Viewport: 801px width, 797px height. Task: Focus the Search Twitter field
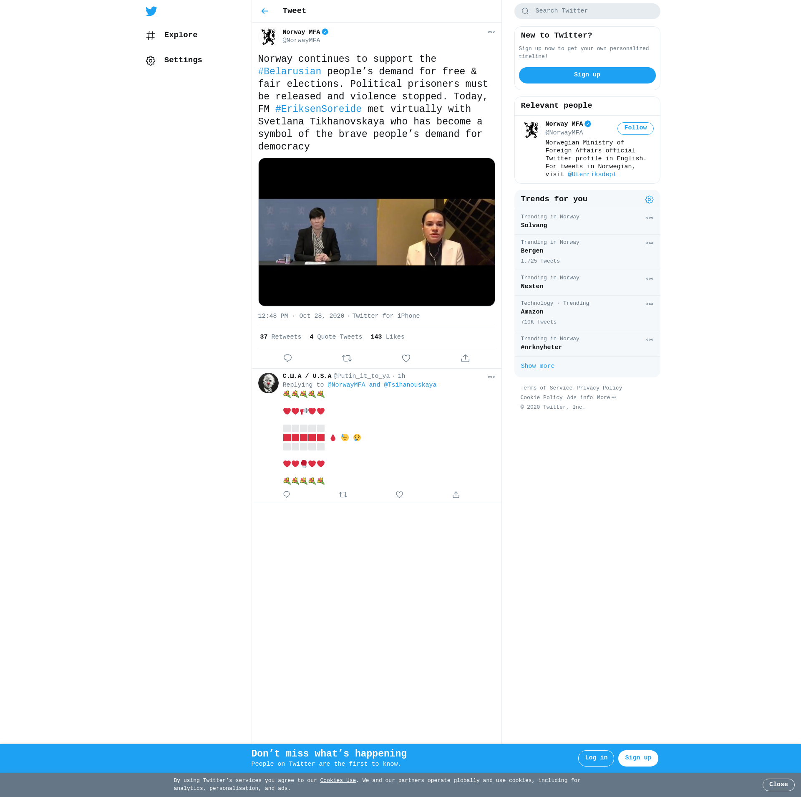592,11
